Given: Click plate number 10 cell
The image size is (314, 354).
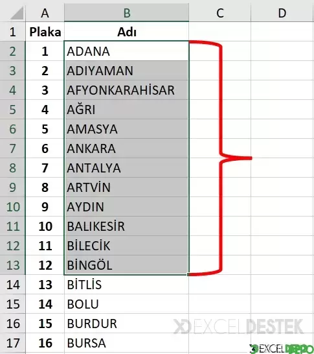Looking at the screenshot, I should (x=45, y=226).
